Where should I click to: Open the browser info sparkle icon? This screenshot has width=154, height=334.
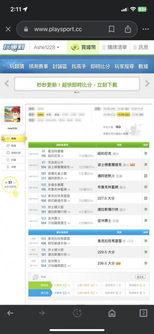[77, 313]
